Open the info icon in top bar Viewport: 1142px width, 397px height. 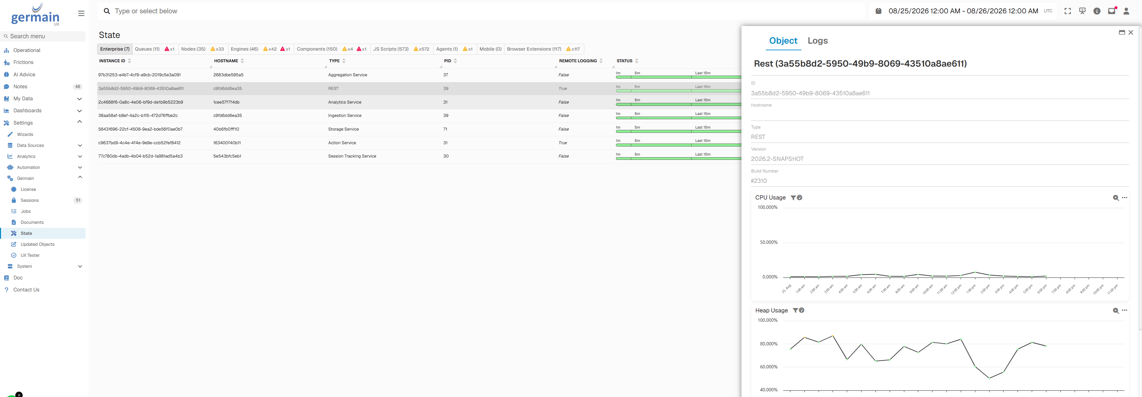click(x=1097, y=11)
